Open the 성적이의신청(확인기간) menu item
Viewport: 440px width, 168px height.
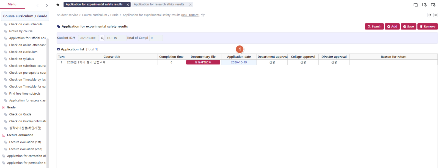pyautogui.click(x=25, y=128)
